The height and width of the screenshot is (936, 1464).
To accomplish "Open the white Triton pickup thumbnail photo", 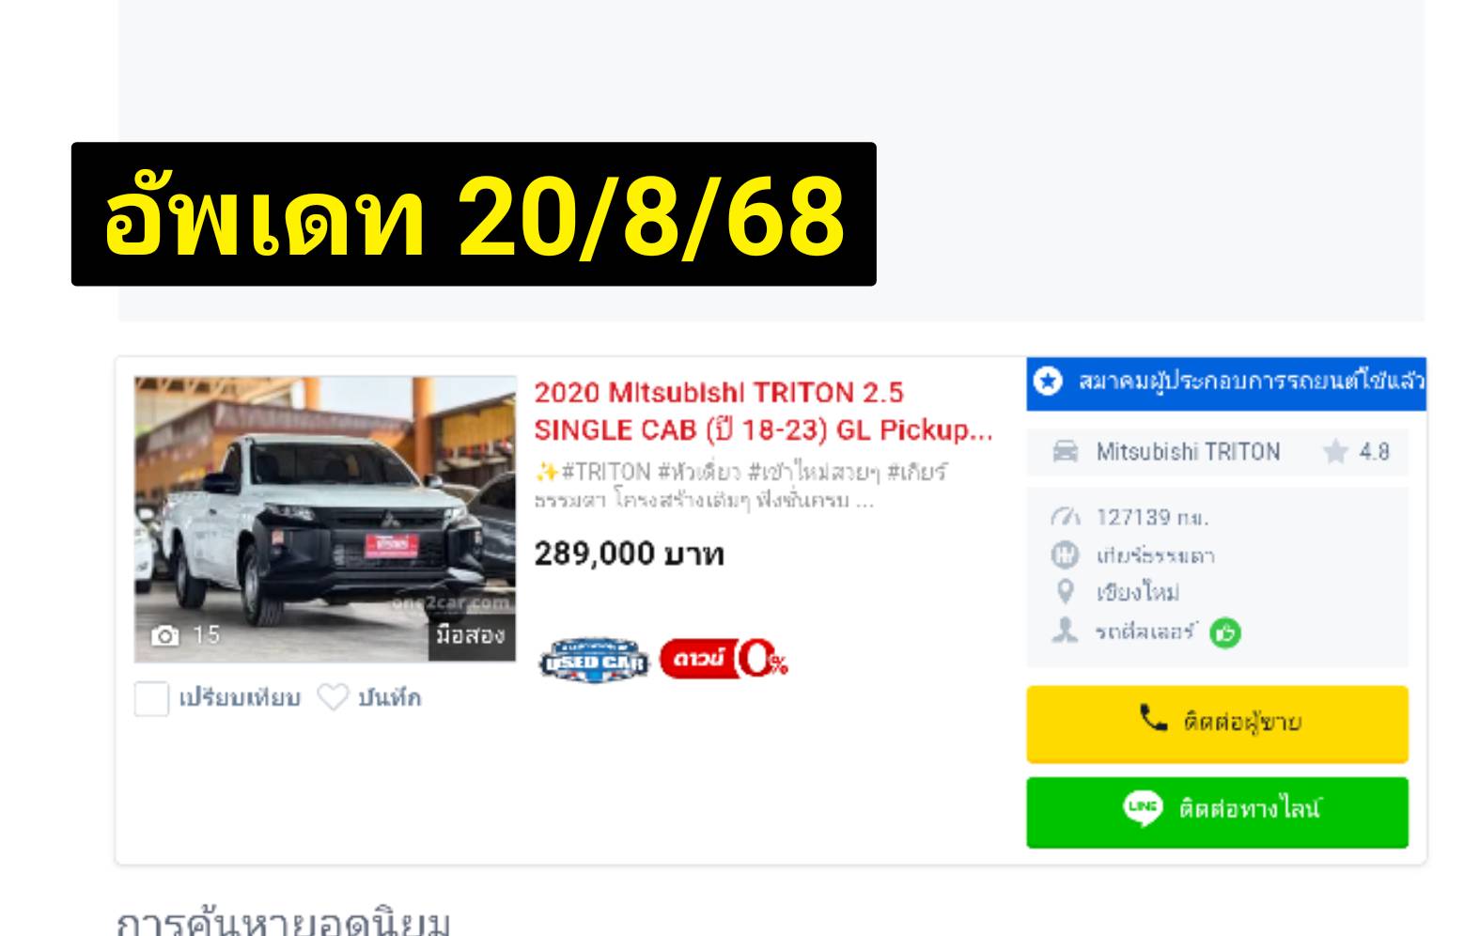I will click(x=325, y=520).
